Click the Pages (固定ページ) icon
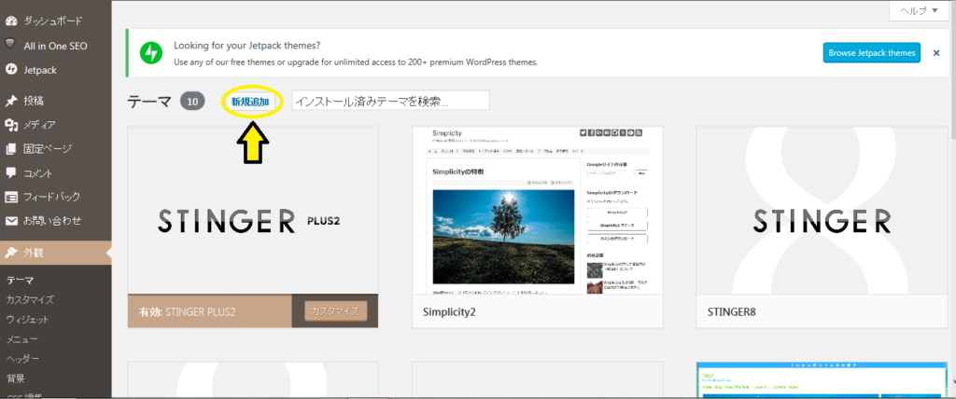Image resolution: width=956 pixels, height=399 pixels. click(x=11, y=149)
